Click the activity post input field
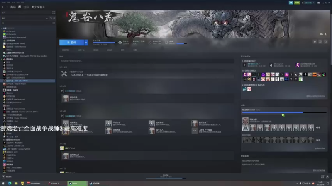The height and width of the screenshot is (186, 332). (147, 61)
